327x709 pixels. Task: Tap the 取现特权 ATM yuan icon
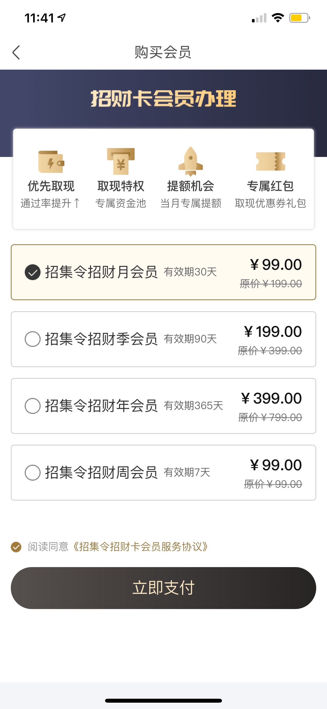click(x=121, y=161)
